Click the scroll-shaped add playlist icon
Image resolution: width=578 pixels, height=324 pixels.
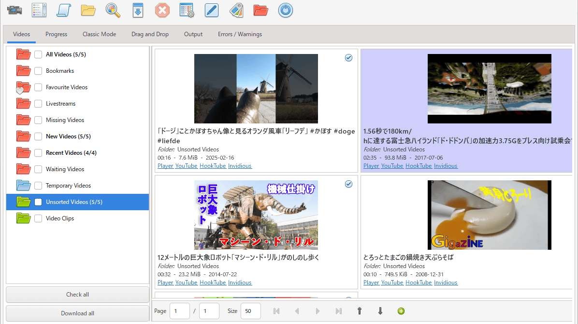pyautogui.click(x=63, y=10)
